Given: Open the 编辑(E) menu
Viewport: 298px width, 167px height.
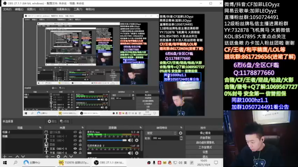Looking at the screenshot, I should tap(19, 9).
